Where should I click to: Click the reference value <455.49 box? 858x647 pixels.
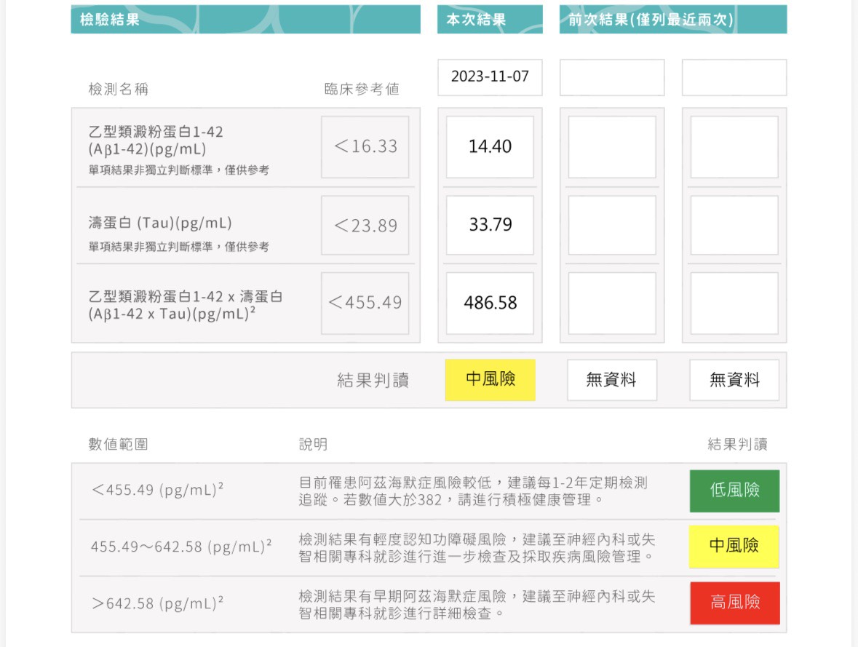click(365, 303)
